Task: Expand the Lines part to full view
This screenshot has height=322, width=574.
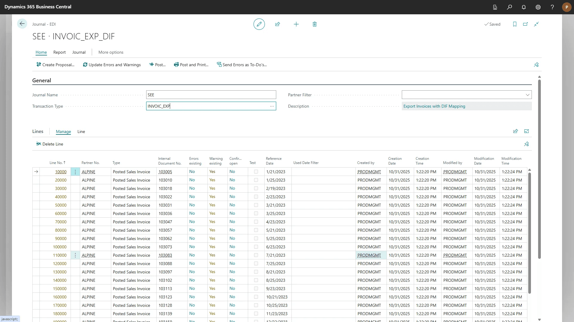Action: click(526, 131)
